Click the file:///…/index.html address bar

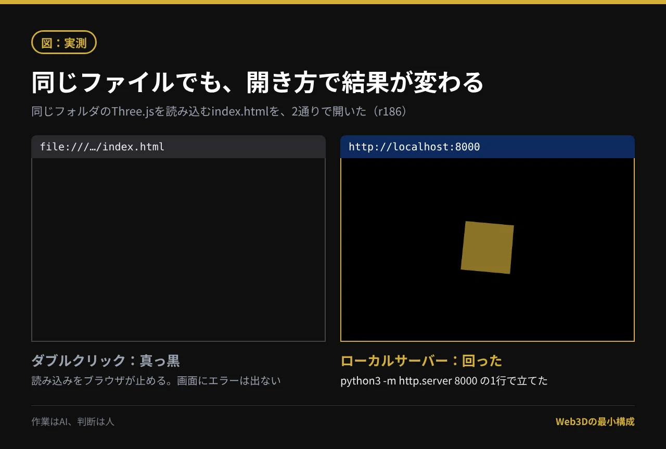[178, 147]
